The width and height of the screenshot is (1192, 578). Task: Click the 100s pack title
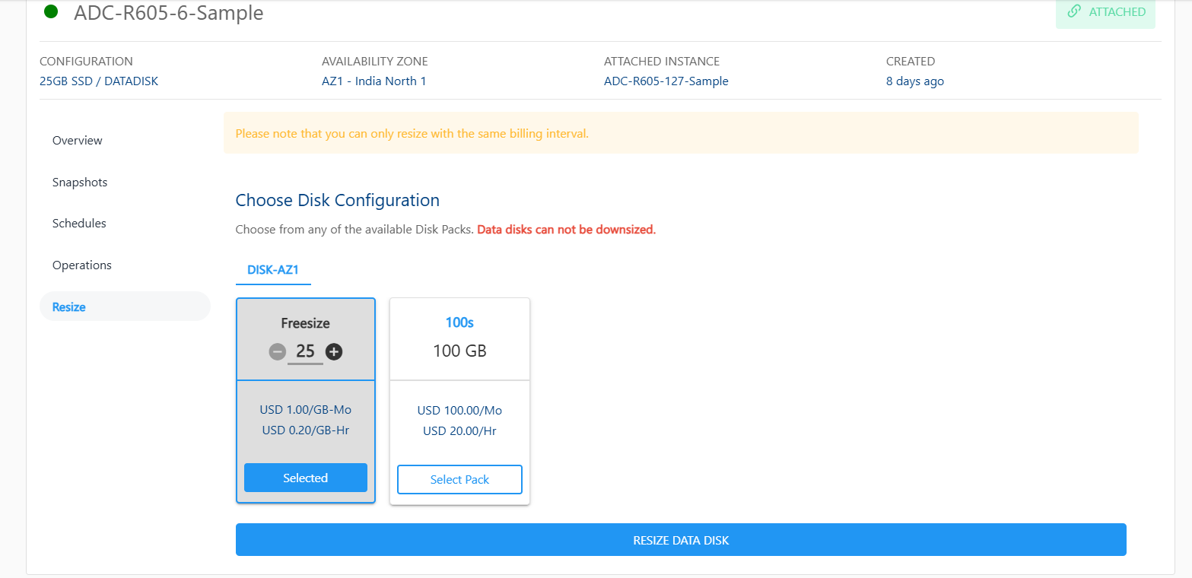click(x=459, y=322)
